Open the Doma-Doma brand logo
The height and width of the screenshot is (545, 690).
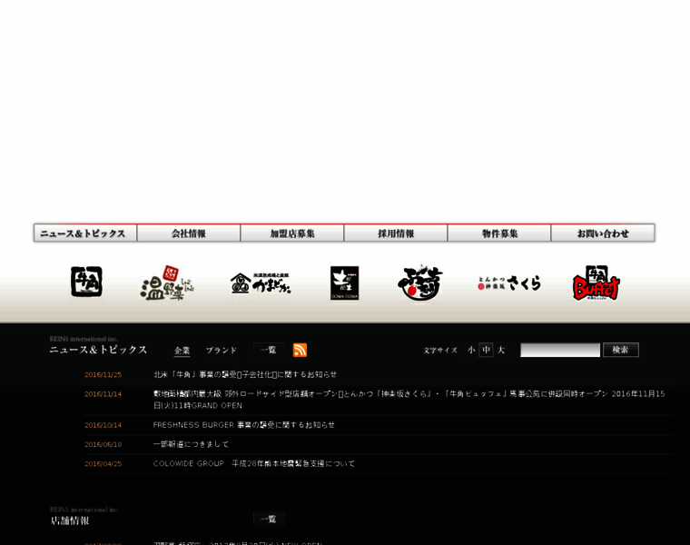pos(345,283)
